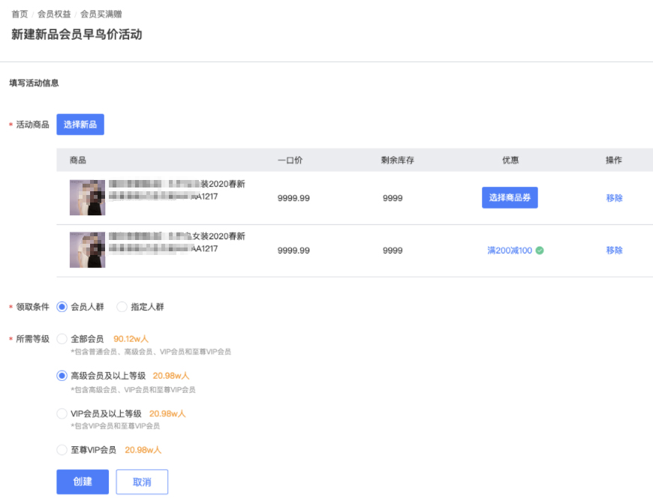The image size is (653, 501).
Task: Remove the first product via its 移除 link
Action: 614,197
